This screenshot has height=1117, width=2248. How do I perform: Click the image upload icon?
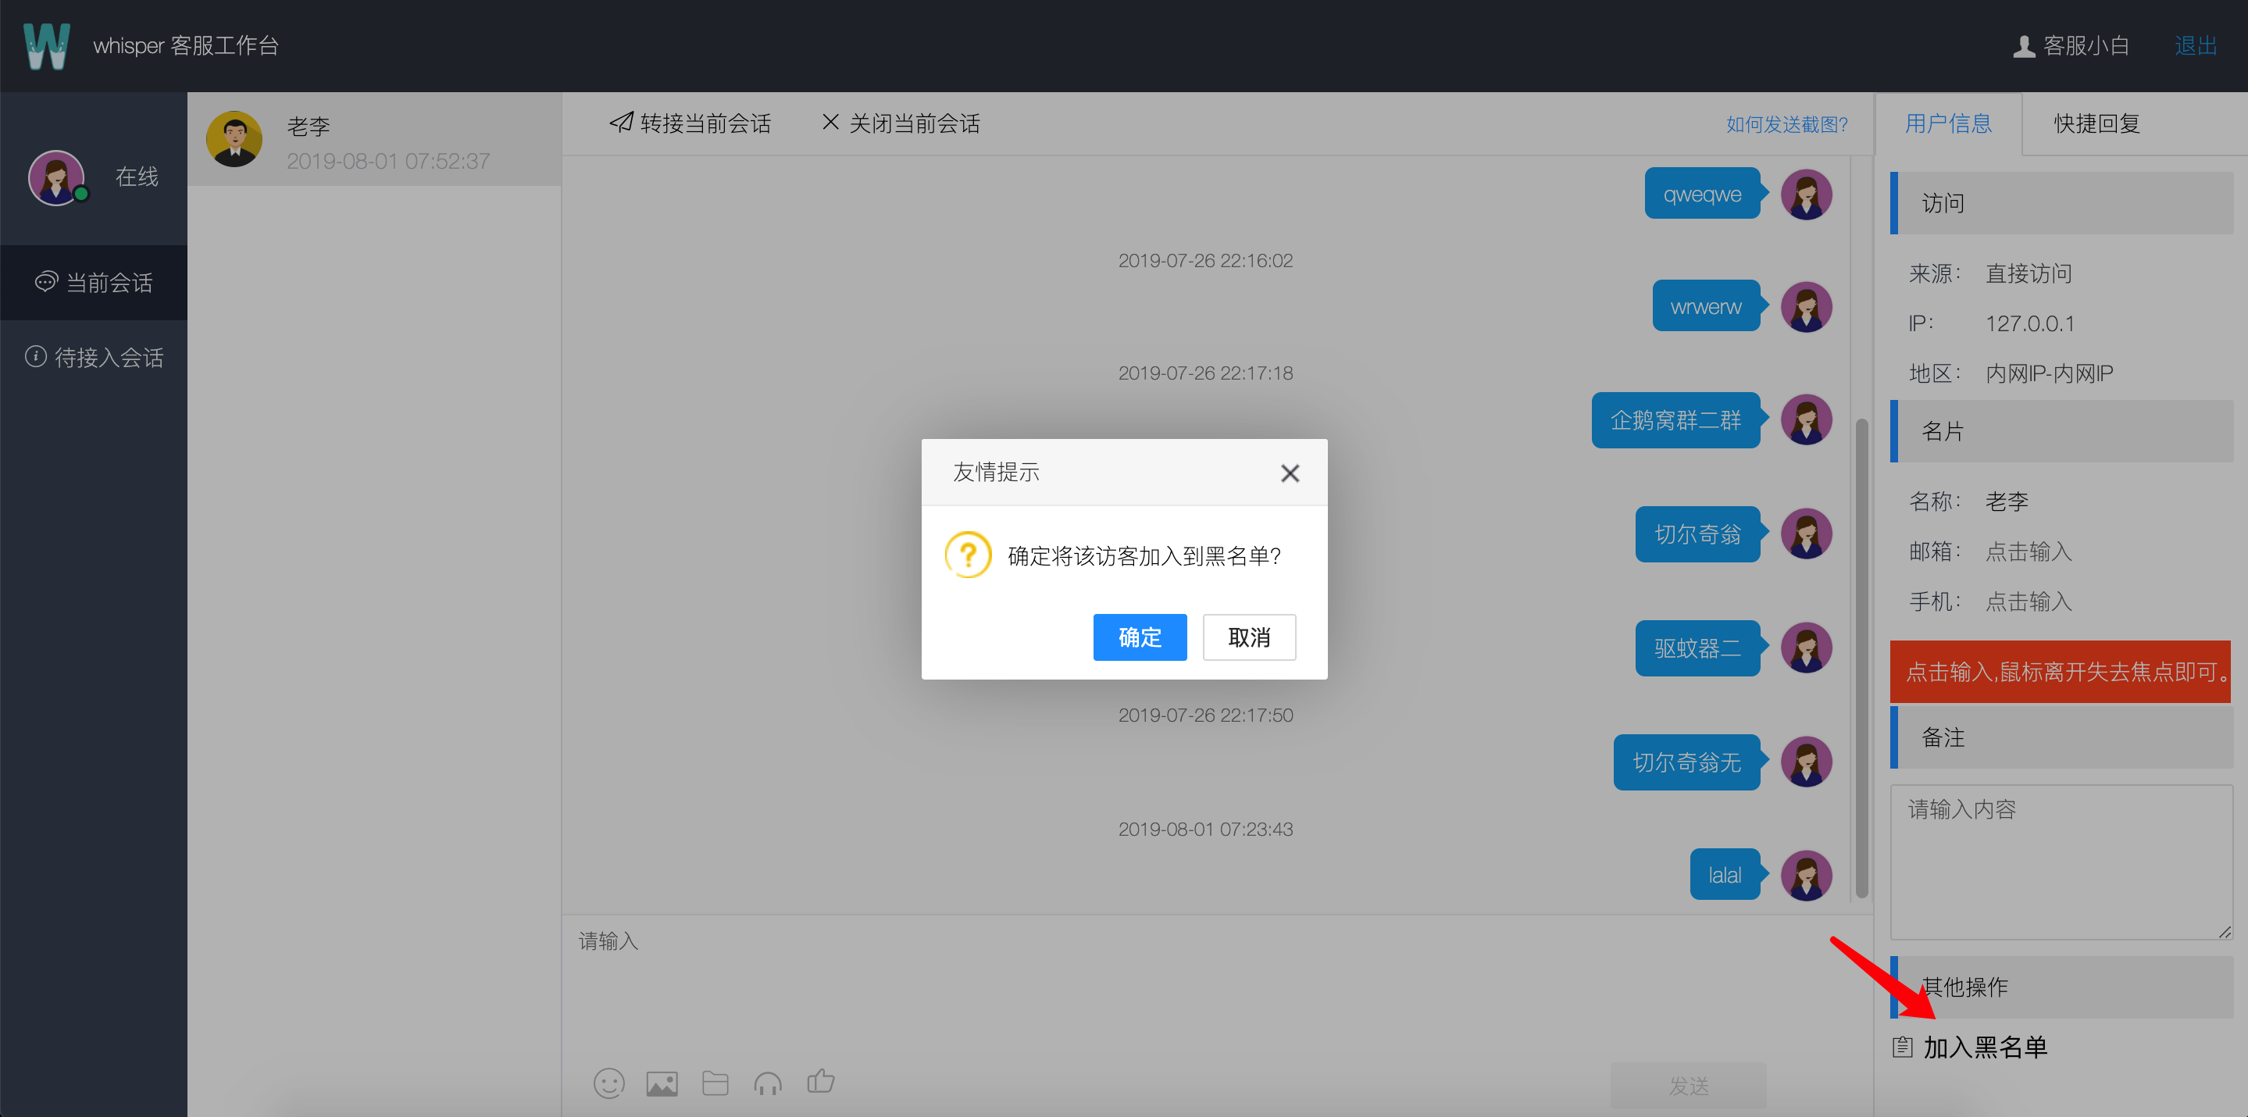pyautogui.click(x=662, y=1083)
